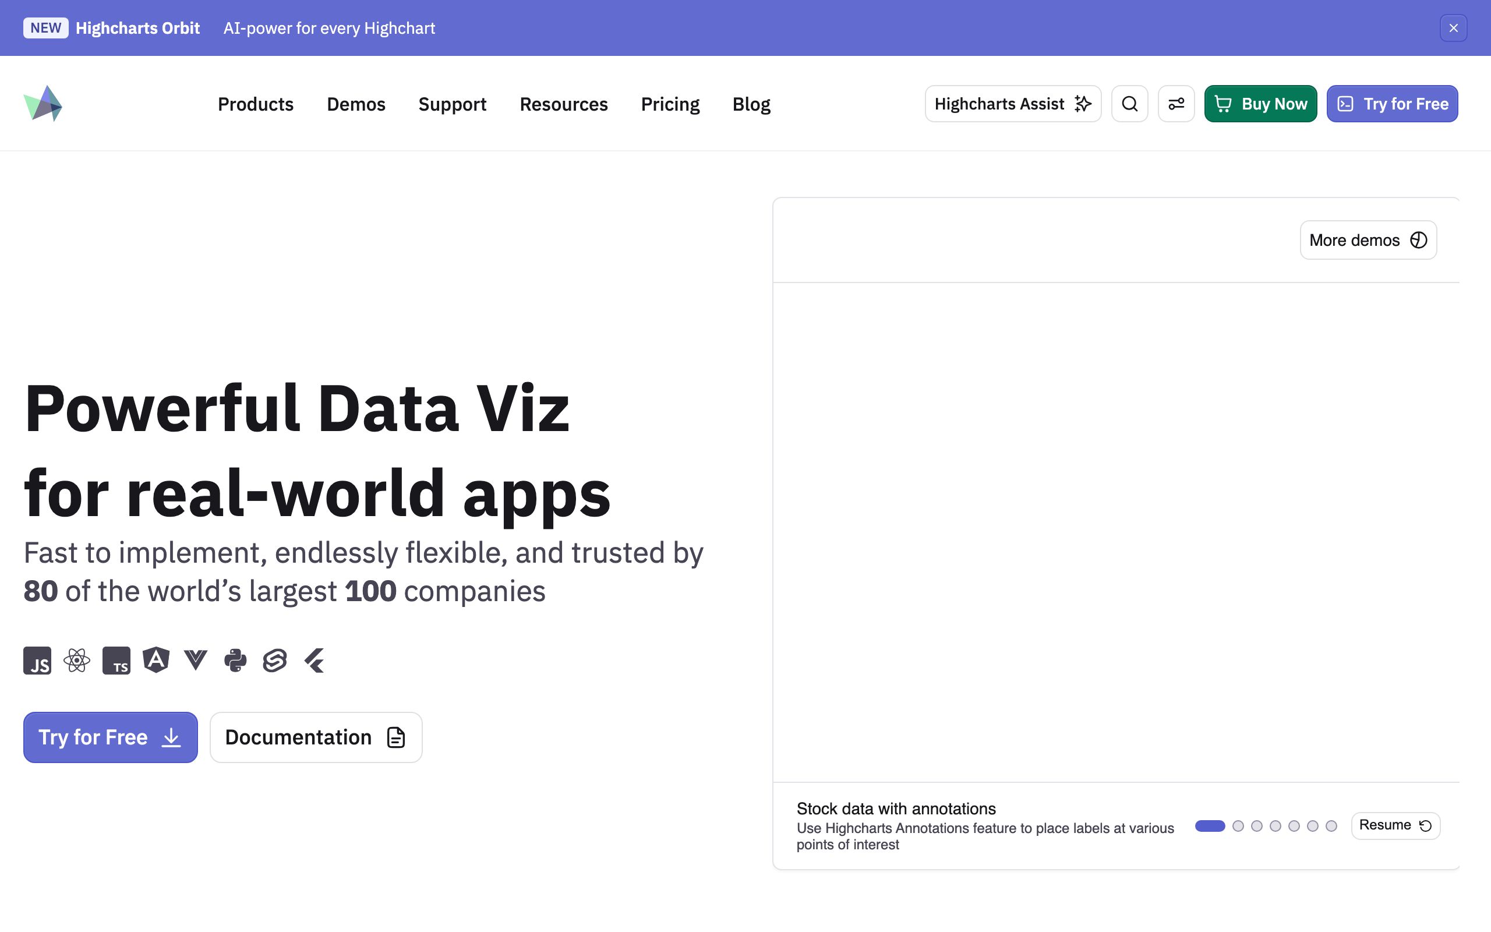Select the active first carousel indicator pill
1491x932 pixels.
(1210, 826)
